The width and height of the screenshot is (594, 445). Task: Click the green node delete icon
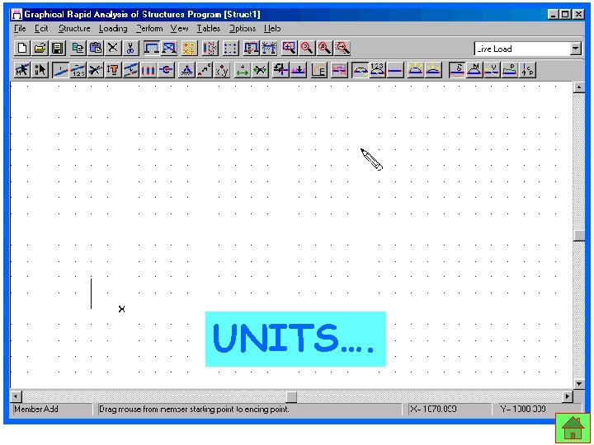pyautogui.click(x=260, y=70)
